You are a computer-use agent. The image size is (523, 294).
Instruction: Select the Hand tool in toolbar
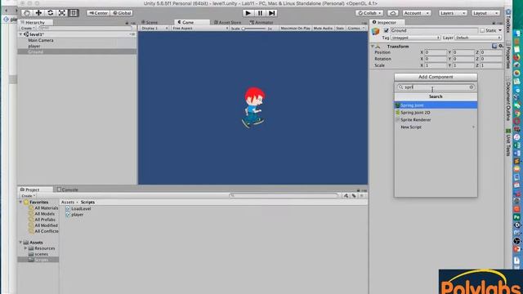tap(27, 13)
